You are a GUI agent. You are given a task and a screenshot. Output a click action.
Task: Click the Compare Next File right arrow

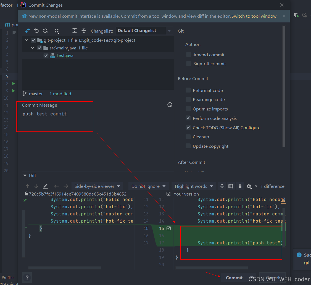(x=66, y=186)
